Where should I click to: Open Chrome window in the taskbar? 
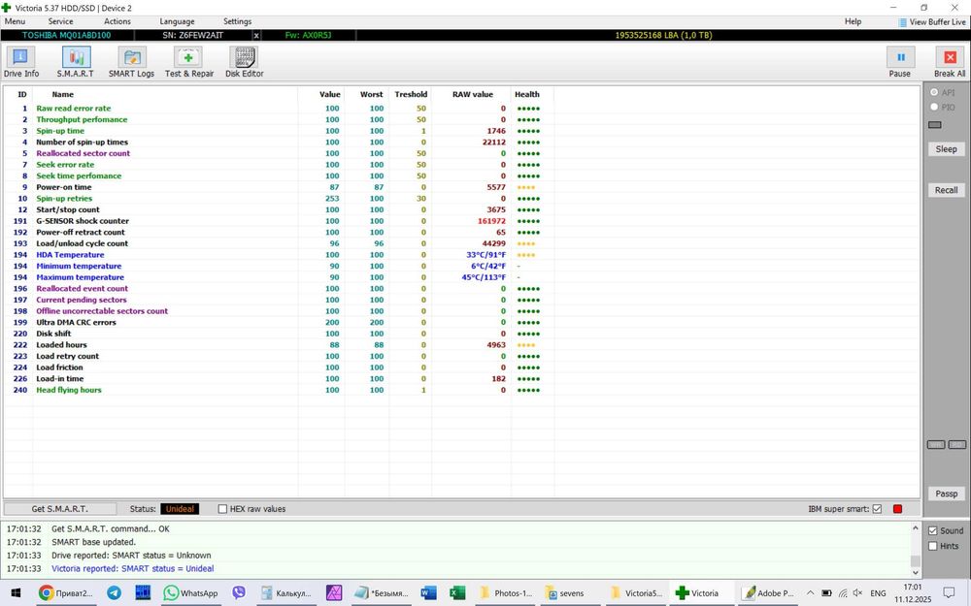point(66,593)
